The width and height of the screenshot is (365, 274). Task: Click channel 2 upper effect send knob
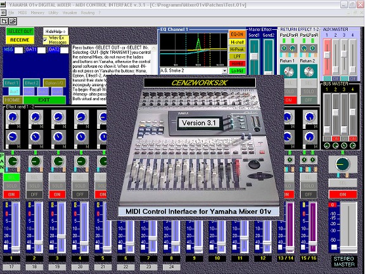coord(35,117)
